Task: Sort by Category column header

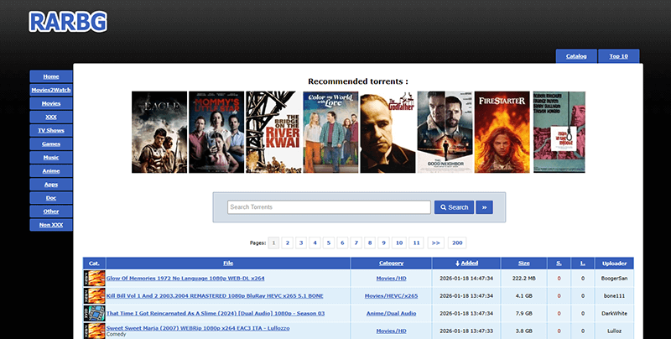Action: pos(391,263)
